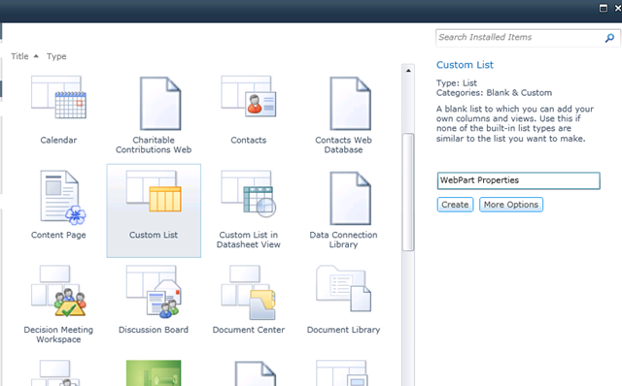The image size is (622, 386).
Task: Select the Document Library icon
Action: (343, 289)
